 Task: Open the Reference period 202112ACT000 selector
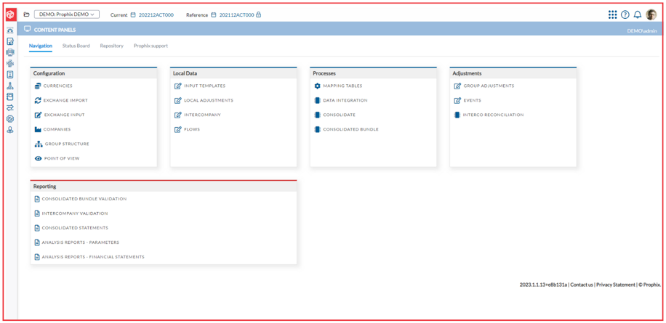(x=236, y=15)
